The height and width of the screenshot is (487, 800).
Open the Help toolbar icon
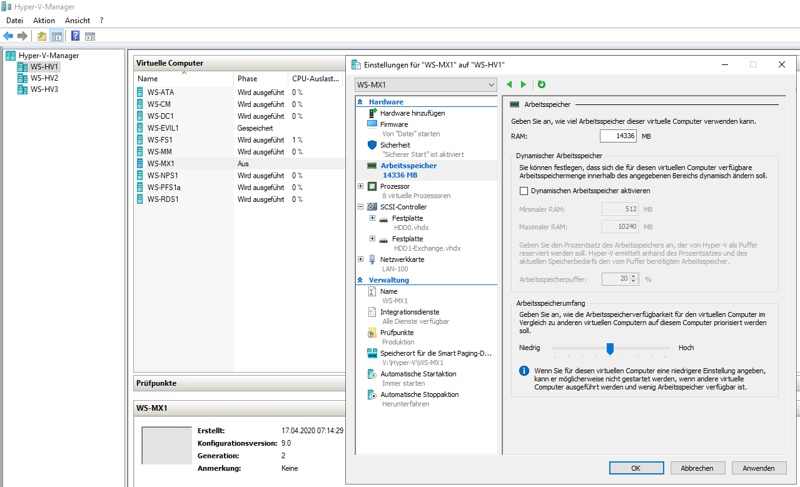[76, 36]
